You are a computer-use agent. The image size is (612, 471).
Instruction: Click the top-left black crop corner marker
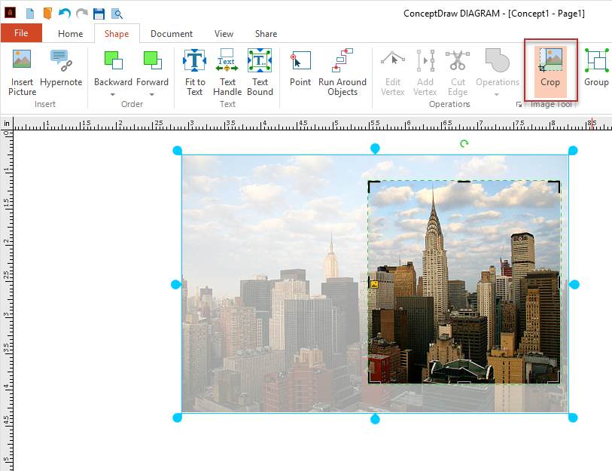point(371,184)
